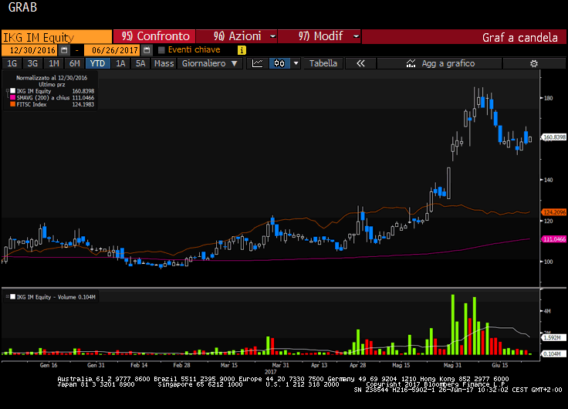Expand the 96) Azioni dropdown

[235, 36]
